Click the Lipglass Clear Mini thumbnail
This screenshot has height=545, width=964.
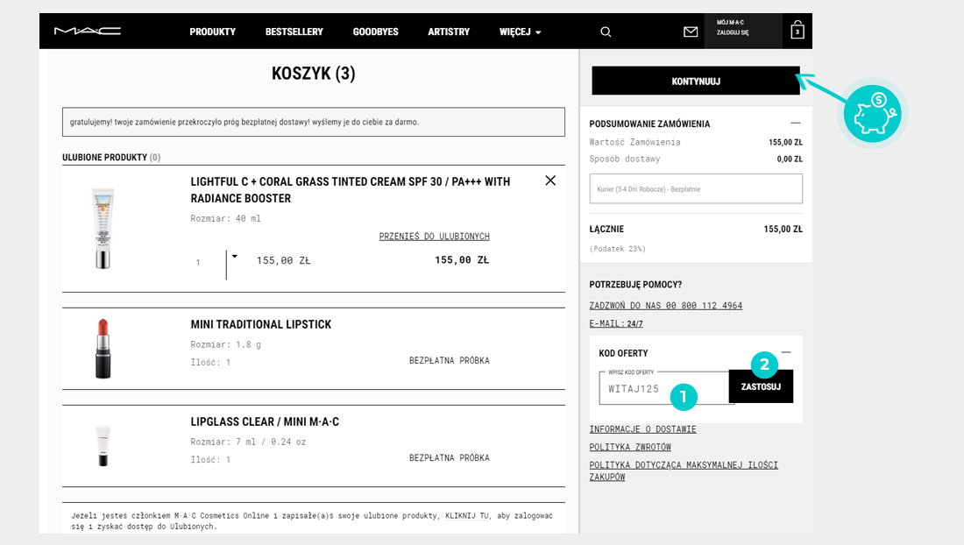(103, 445)
